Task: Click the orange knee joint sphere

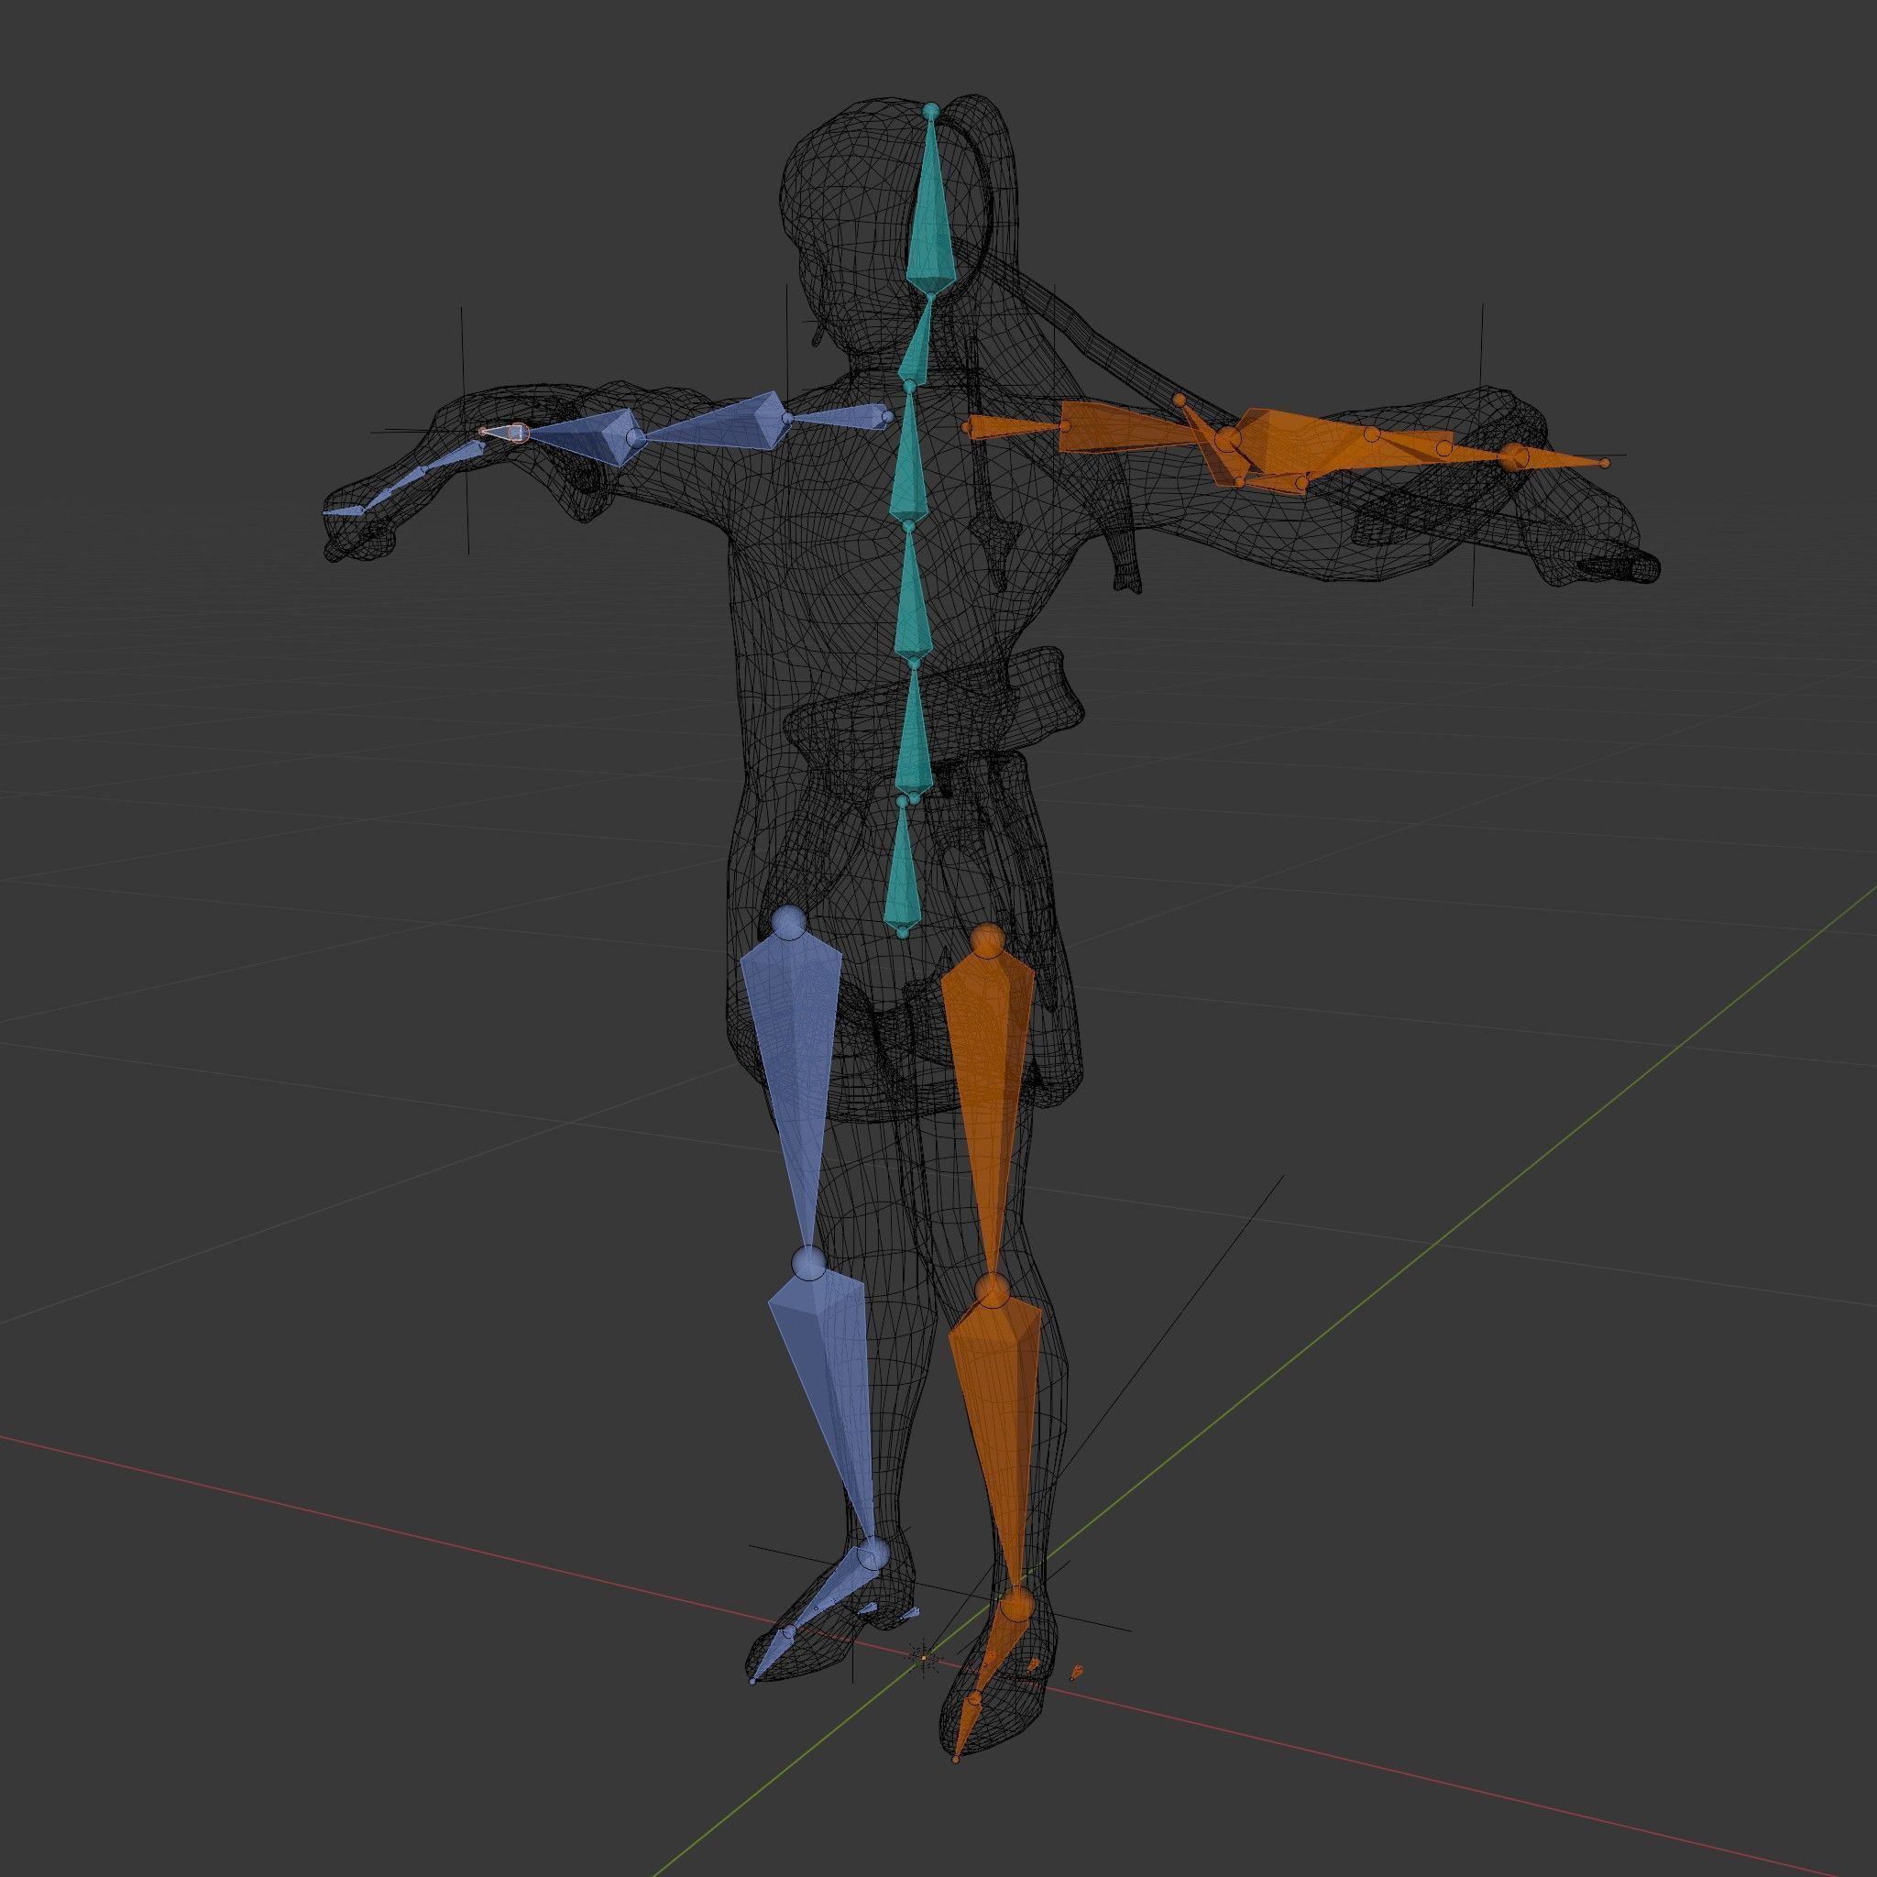Action: pyautogui.click(x=992, y=1291)
